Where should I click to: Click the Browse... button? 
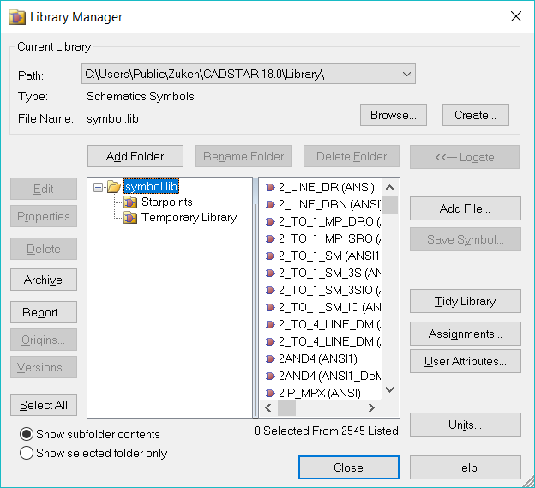click(393, 115)
